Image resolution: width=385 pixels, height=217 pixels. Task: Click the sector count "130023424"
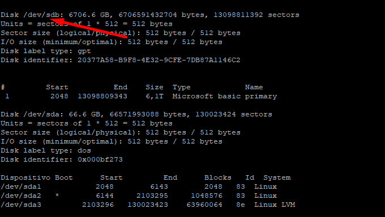pos(216,115)
